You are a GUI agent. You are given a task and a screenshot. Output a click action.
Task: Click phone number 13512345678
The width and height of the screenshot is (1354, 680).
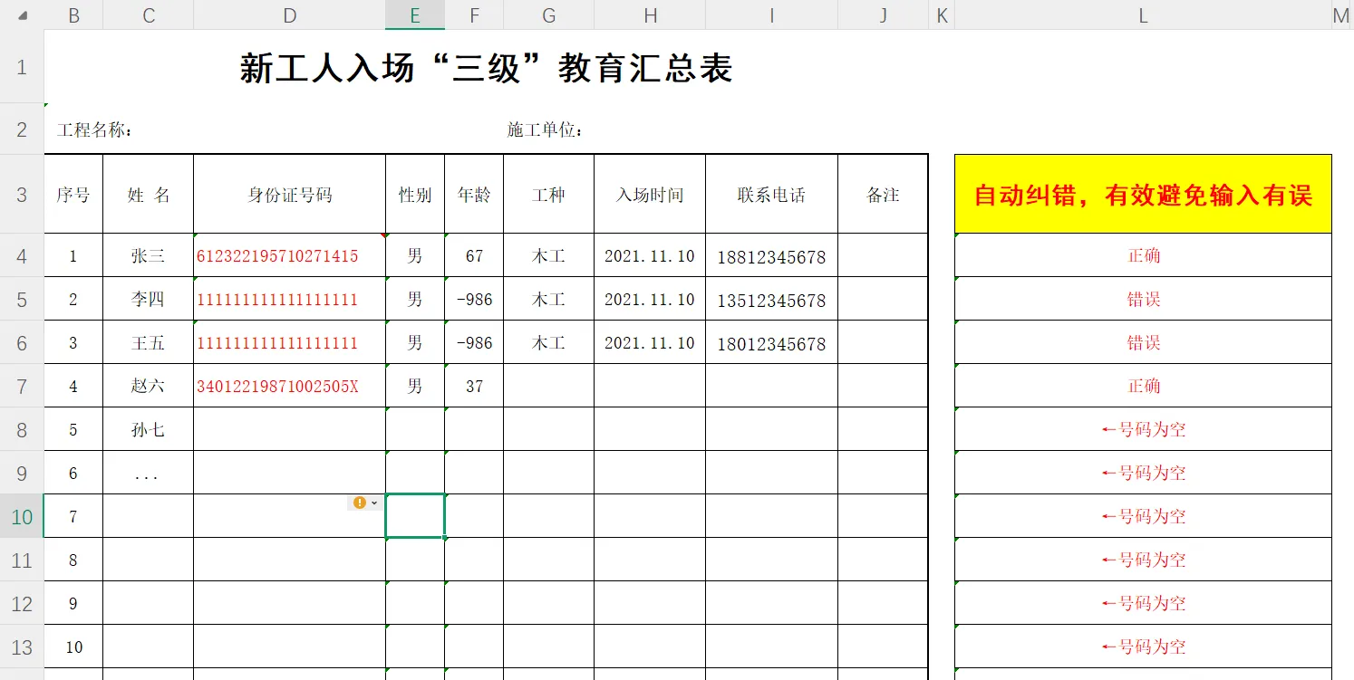(772, 301)
